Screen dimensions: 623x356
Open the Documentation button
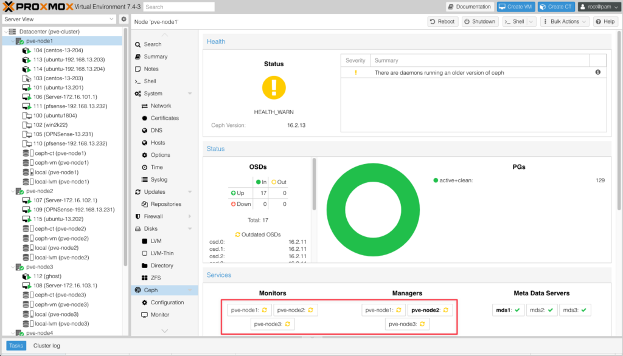pyautogui.click(x=469, y=7)
